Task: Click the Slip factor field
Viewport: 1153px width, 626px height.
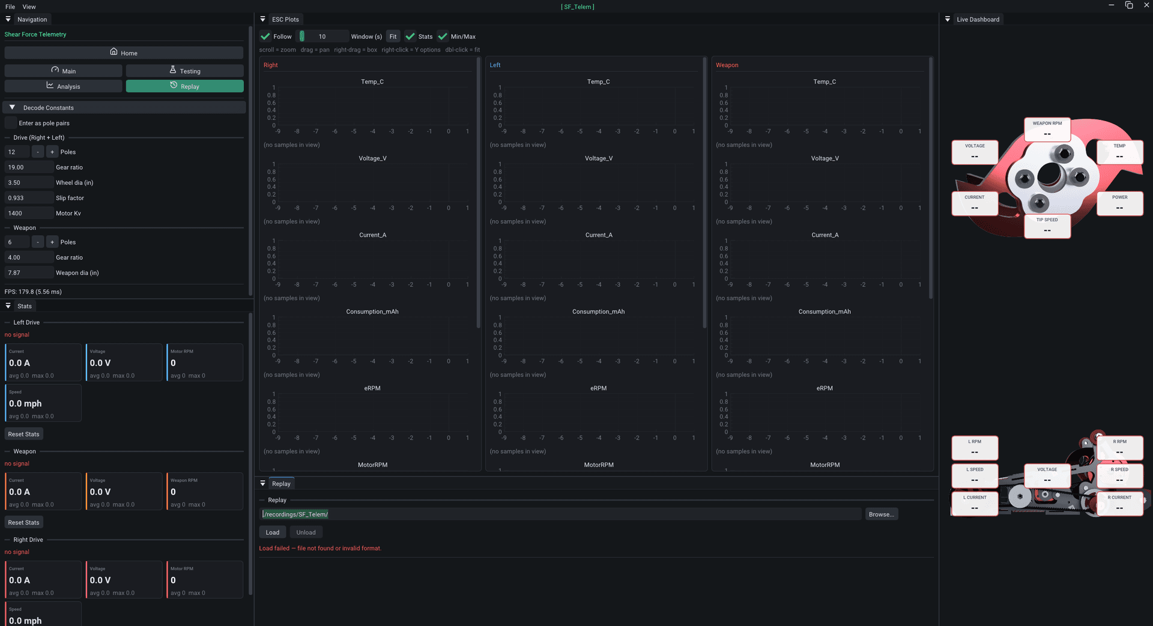Action: pyautogui.click(x=29, y=198)
